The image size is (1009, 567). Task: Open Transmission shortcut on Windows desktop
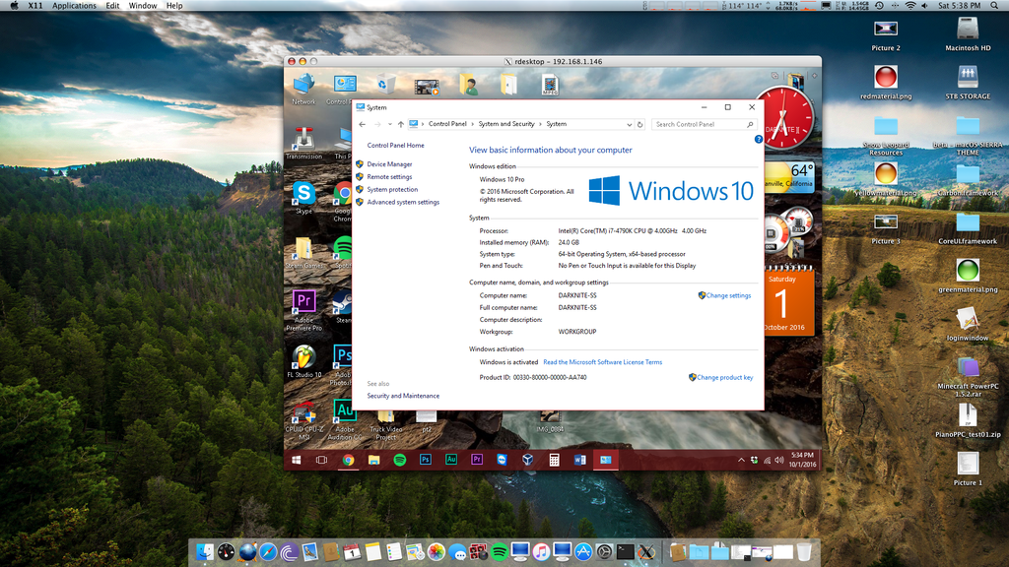303,142
